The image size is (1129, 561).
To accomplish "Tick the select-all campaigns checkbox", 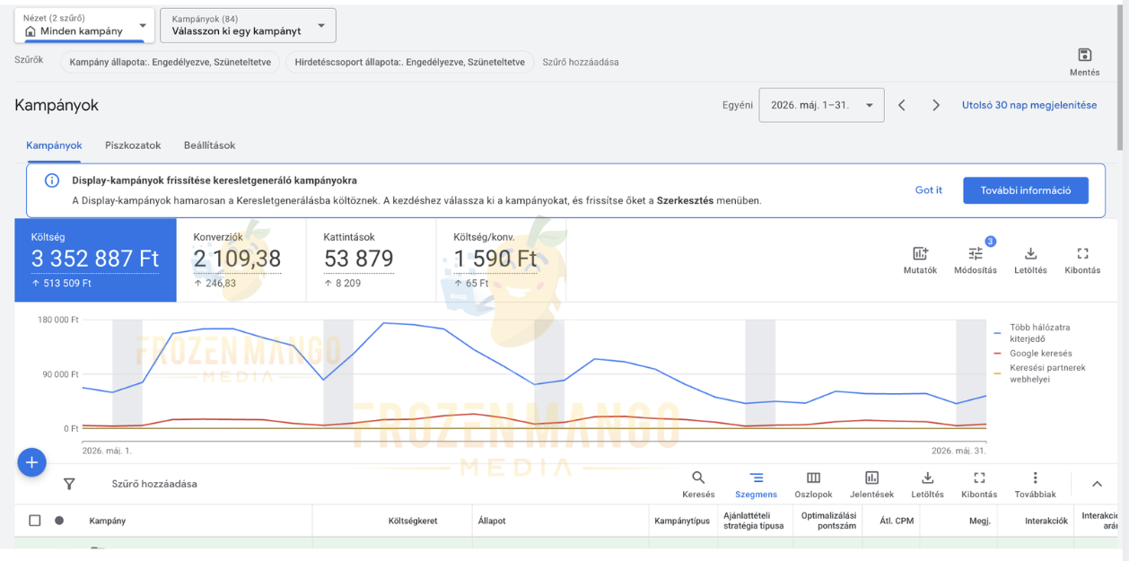I will [x=35, y=521].
